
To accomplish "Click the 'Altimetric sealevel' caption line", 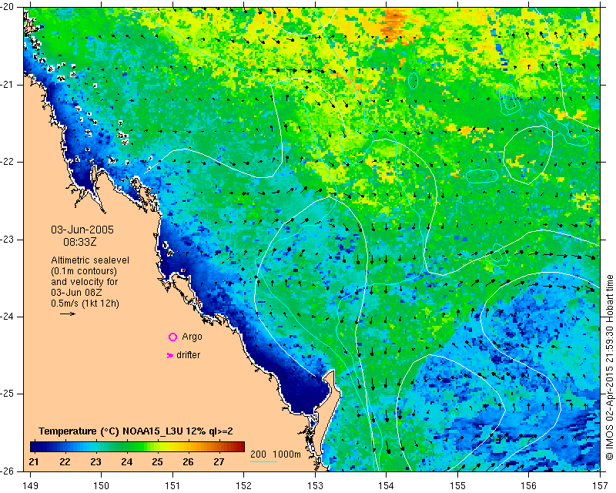I will 90,260.
